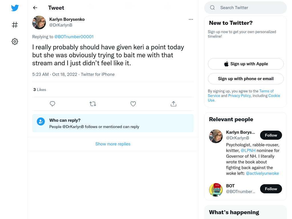Open the Settings gear icon
The height and width of the screenshot is (219, 292).
coord(15,41)
